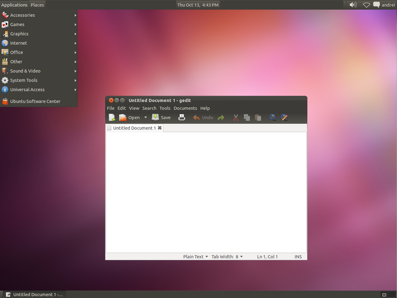Screen dimensions: 397x298
Task: Print the document via printer icon
Action: (x=182, y=118)
